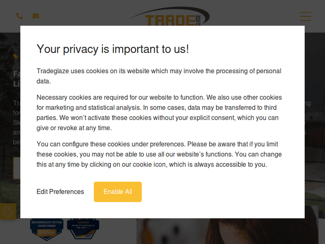Click the photo behind the dialog at bottom right
Viewport: 325px width, 244px height.
[269, 231]
